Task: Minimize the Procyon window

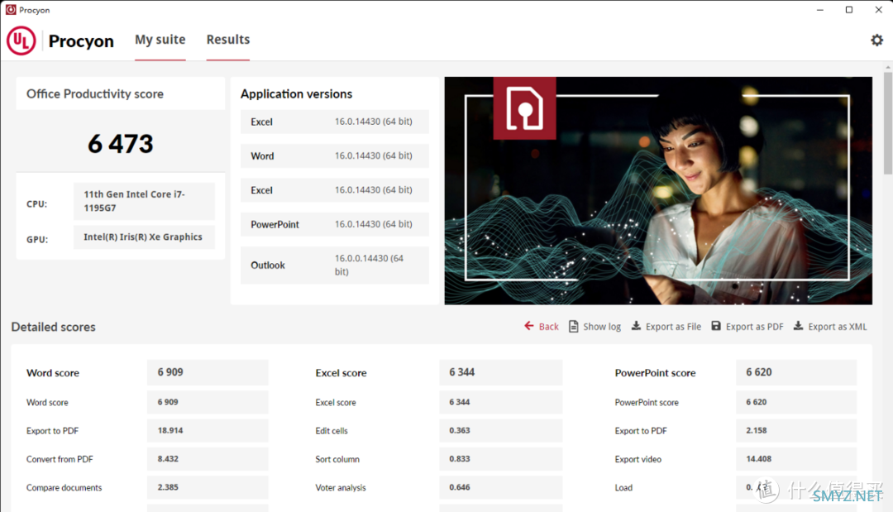Action: 820,10
